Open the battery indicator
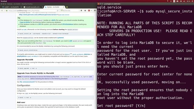The height and width of the screenshot is (109, 194). pyautogui.click(x=181, y=1)
